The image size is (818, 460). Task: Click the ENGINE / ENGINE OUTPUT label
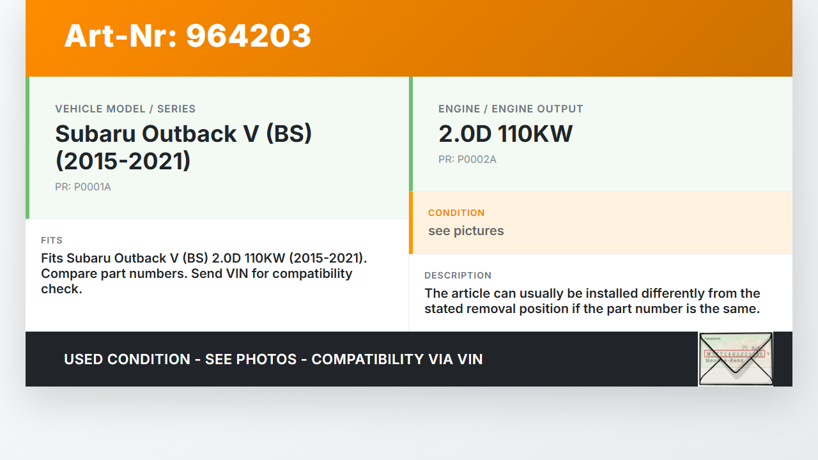click(x=511, y=109)
